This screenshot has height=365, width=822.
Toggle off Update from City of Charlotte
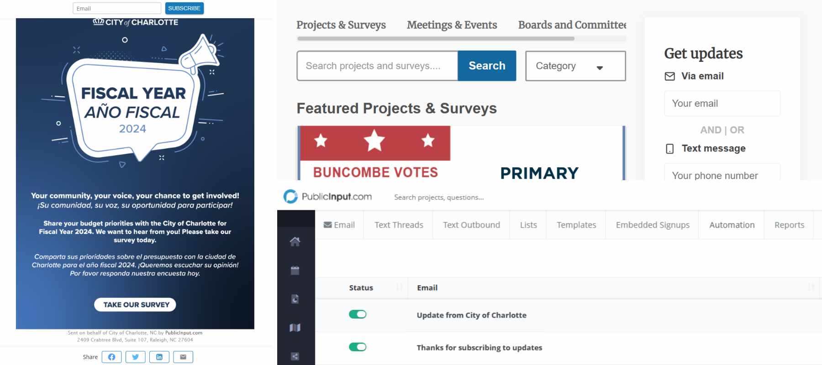[x=358, y=314]
